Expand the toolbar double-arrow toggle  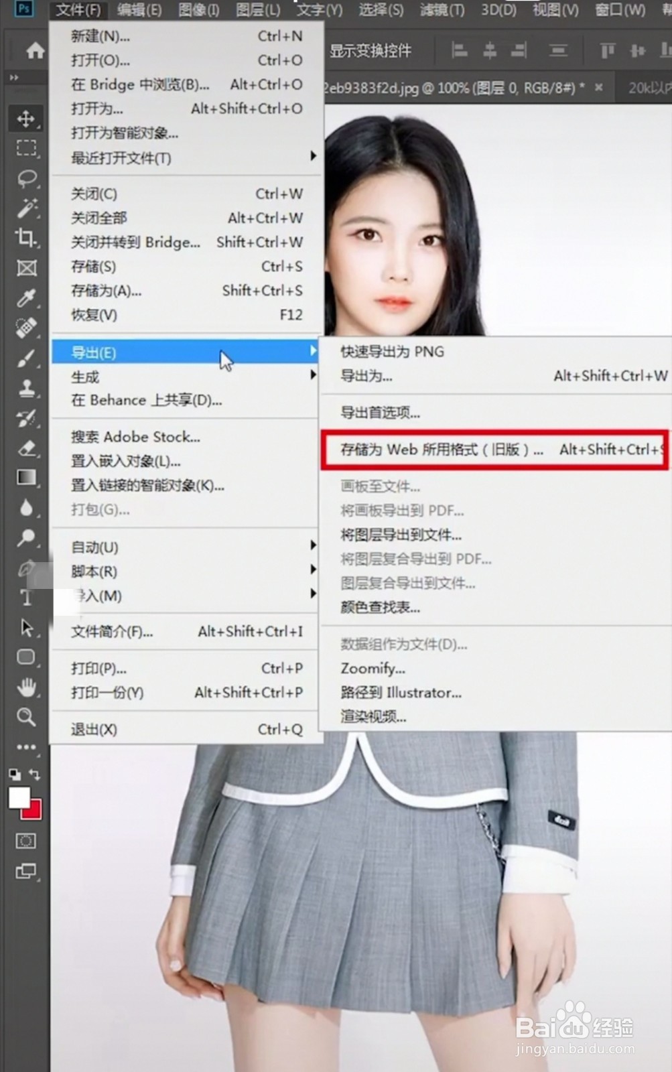pos(13,78)
